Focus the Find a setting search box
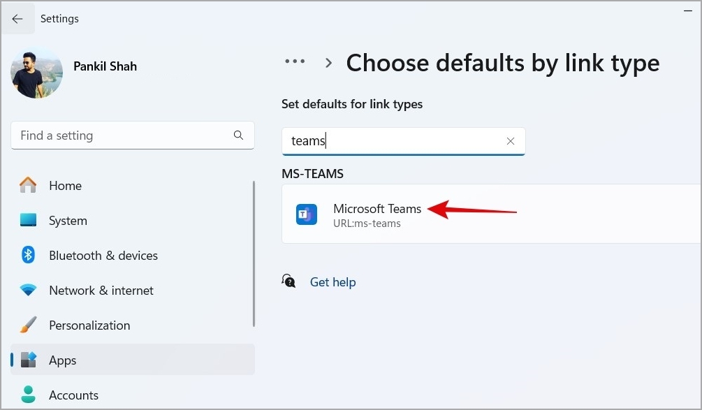This screenshot has height=410, width=702. [x=133, y=136]
